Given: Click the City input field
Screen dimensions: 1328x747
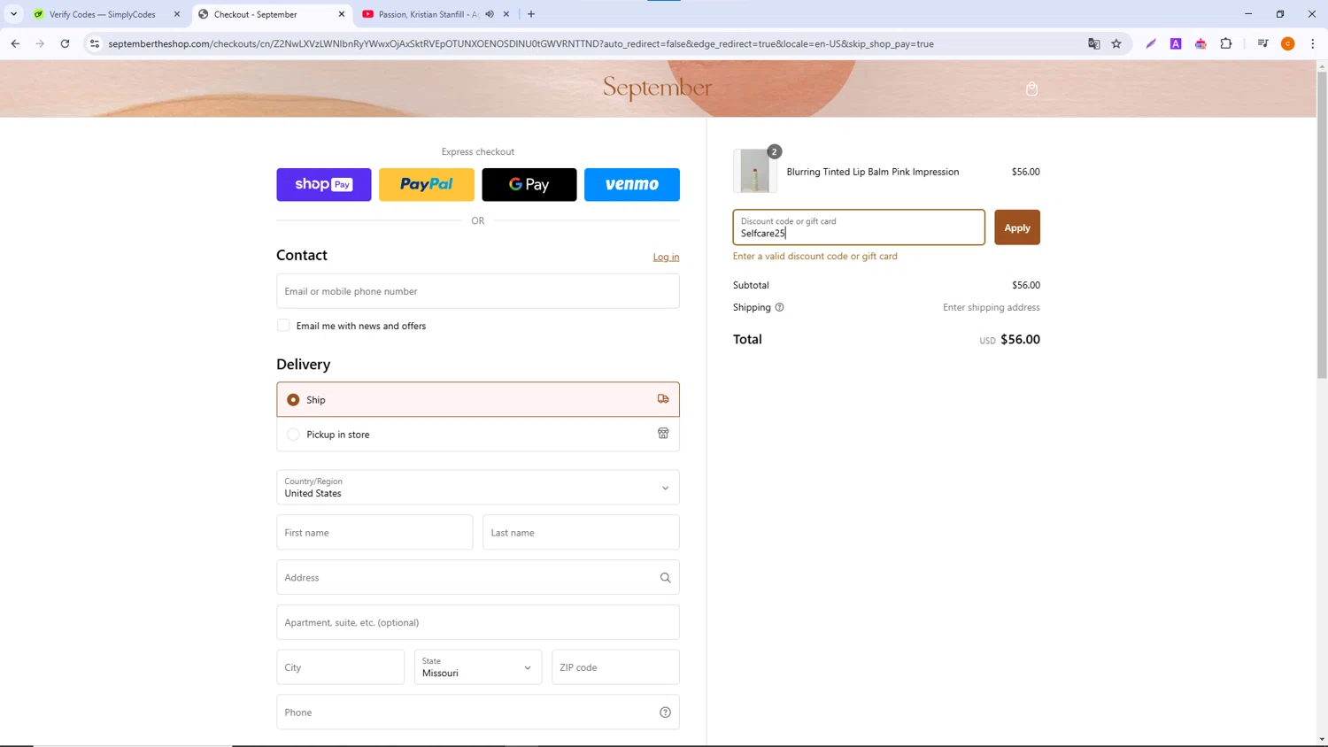Looking at the screenshot, I should coord(340,667).
